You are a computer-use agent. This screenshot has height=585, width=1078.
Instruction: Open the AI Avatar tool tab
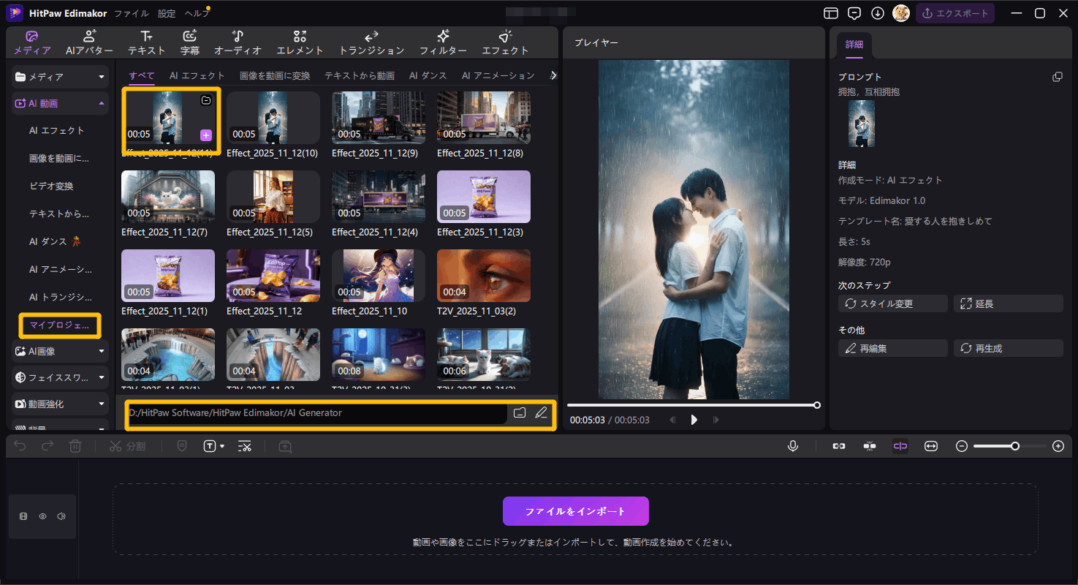[89, 42]
